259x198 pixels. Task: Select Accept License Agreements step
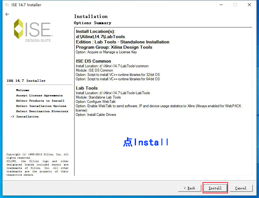pyautogui.click(x=39, y=95)
